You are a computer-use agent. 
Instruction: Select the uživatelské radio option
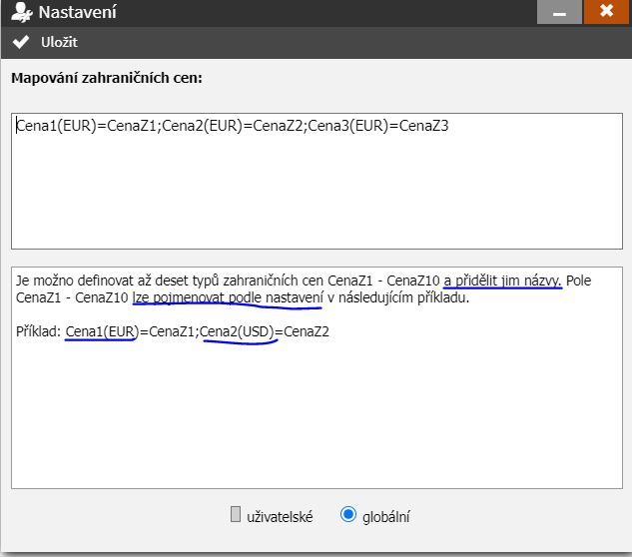click(236, 515)
